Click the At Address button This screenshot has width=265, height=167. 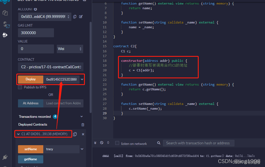point(31,103)
